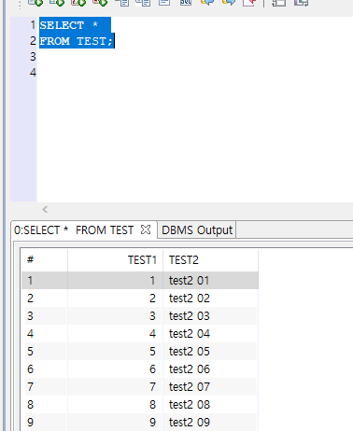Select cell 'test2 07'

tap(210, 387)
